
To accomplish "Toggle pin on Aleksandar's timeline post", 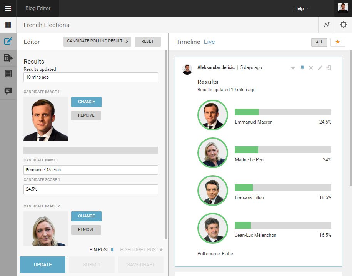I will click(x=302, y=68).
